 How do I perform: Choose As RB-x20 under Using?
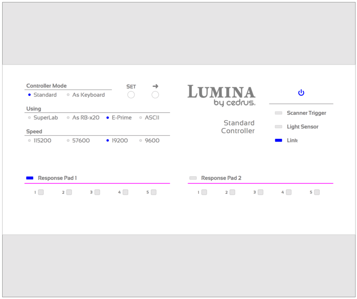(x=68, y=118)
